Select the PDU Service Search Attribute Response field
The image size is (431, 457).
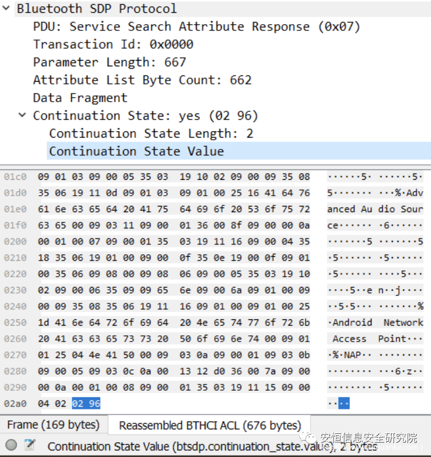pyautogui.click(x=197, y=27)
